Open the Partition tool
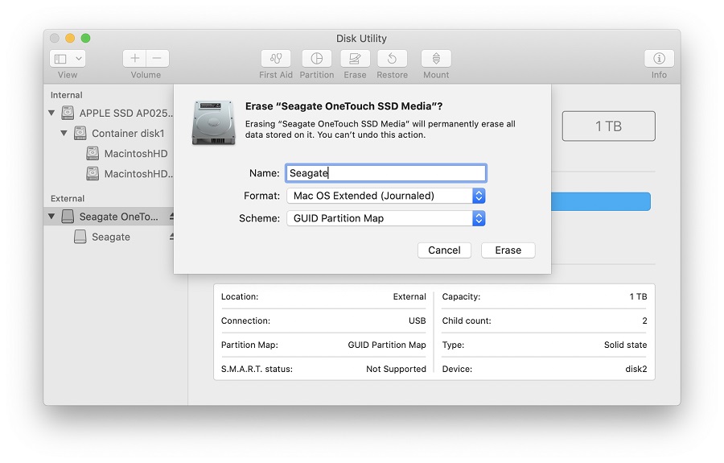 click(317, 58)
